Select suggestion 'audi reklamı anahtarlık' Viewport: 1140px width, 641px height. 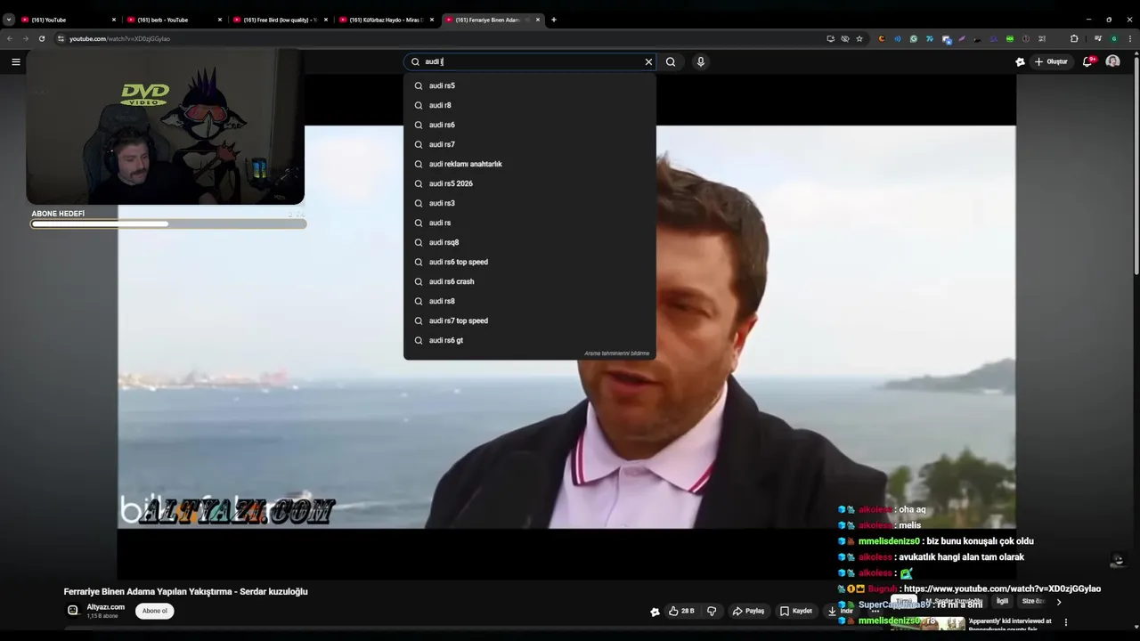coord(530,164)
